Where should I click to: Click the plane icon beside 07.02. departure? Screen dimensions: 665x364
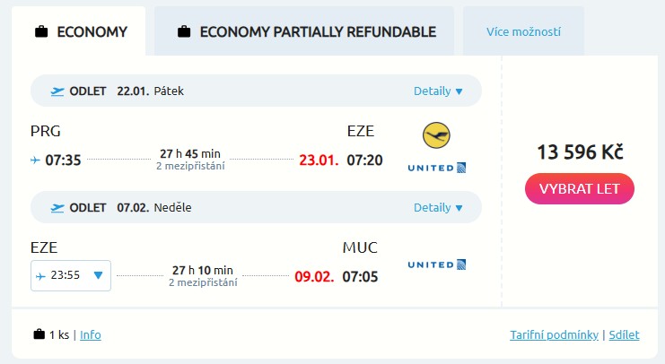click(x=58, y=208)
